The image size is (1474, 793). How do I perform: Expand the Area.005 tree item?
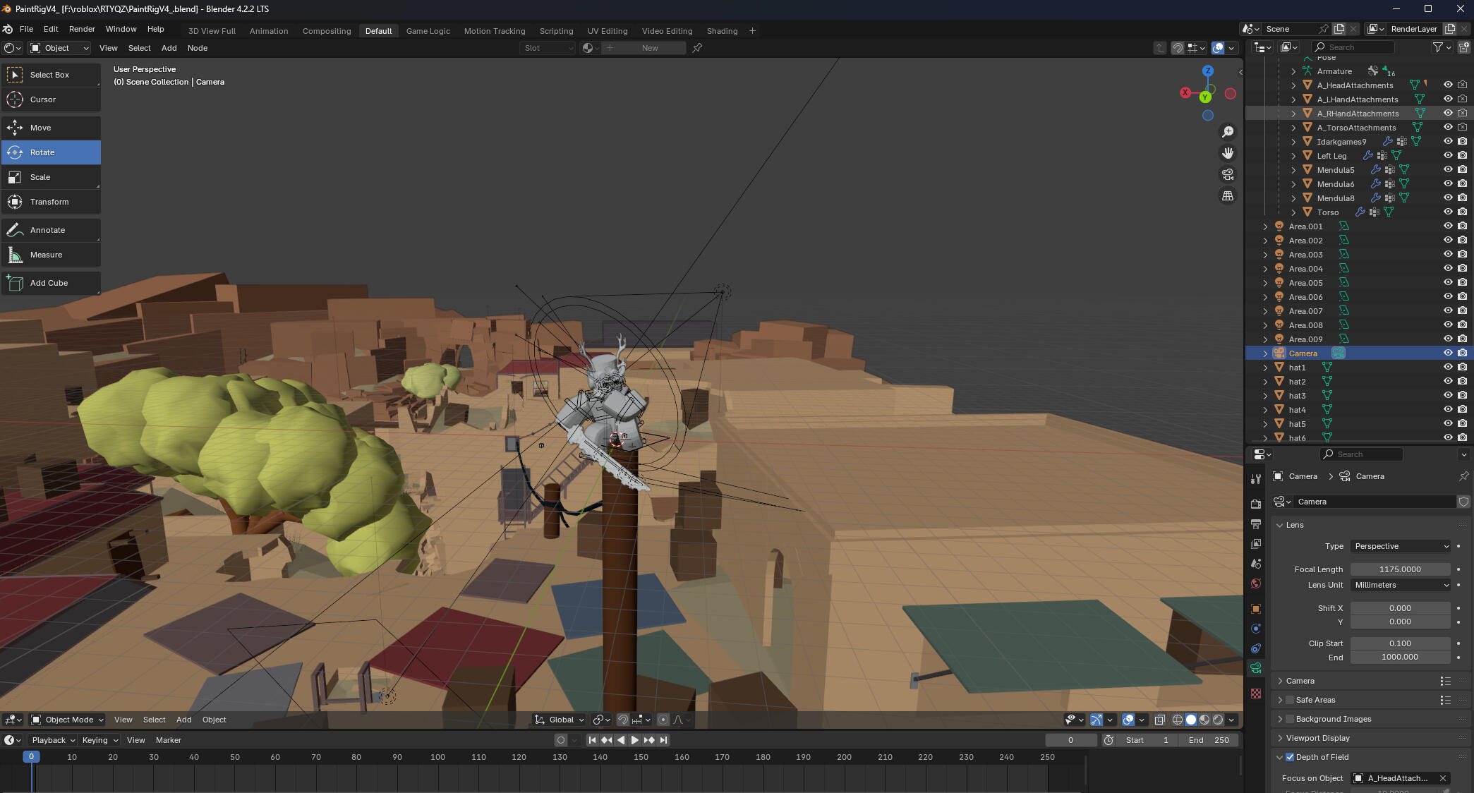[x=1265, y=283]
